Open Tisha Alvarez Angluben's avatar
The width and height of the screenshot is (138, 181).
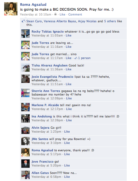click(x=25, y=67)
